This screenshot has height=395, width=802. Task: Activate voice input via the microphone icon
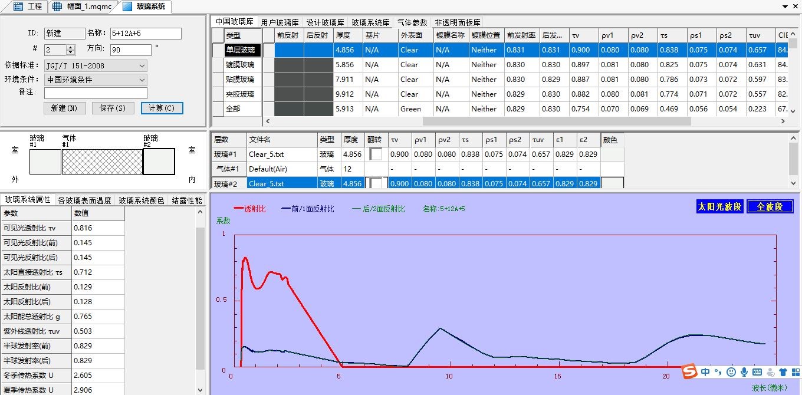[744, 372]
